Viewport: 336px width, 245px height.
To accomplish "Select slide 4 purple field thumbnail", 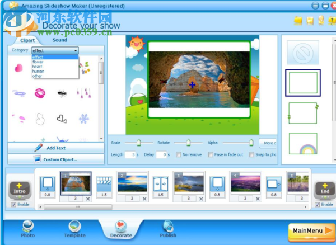I will point(246,183).
